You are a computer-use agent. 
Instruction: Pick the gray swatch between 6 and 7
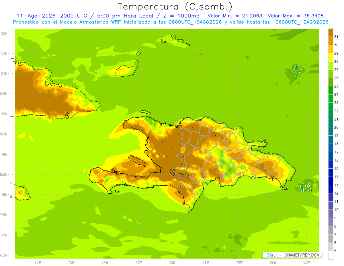tap(331, 238)
